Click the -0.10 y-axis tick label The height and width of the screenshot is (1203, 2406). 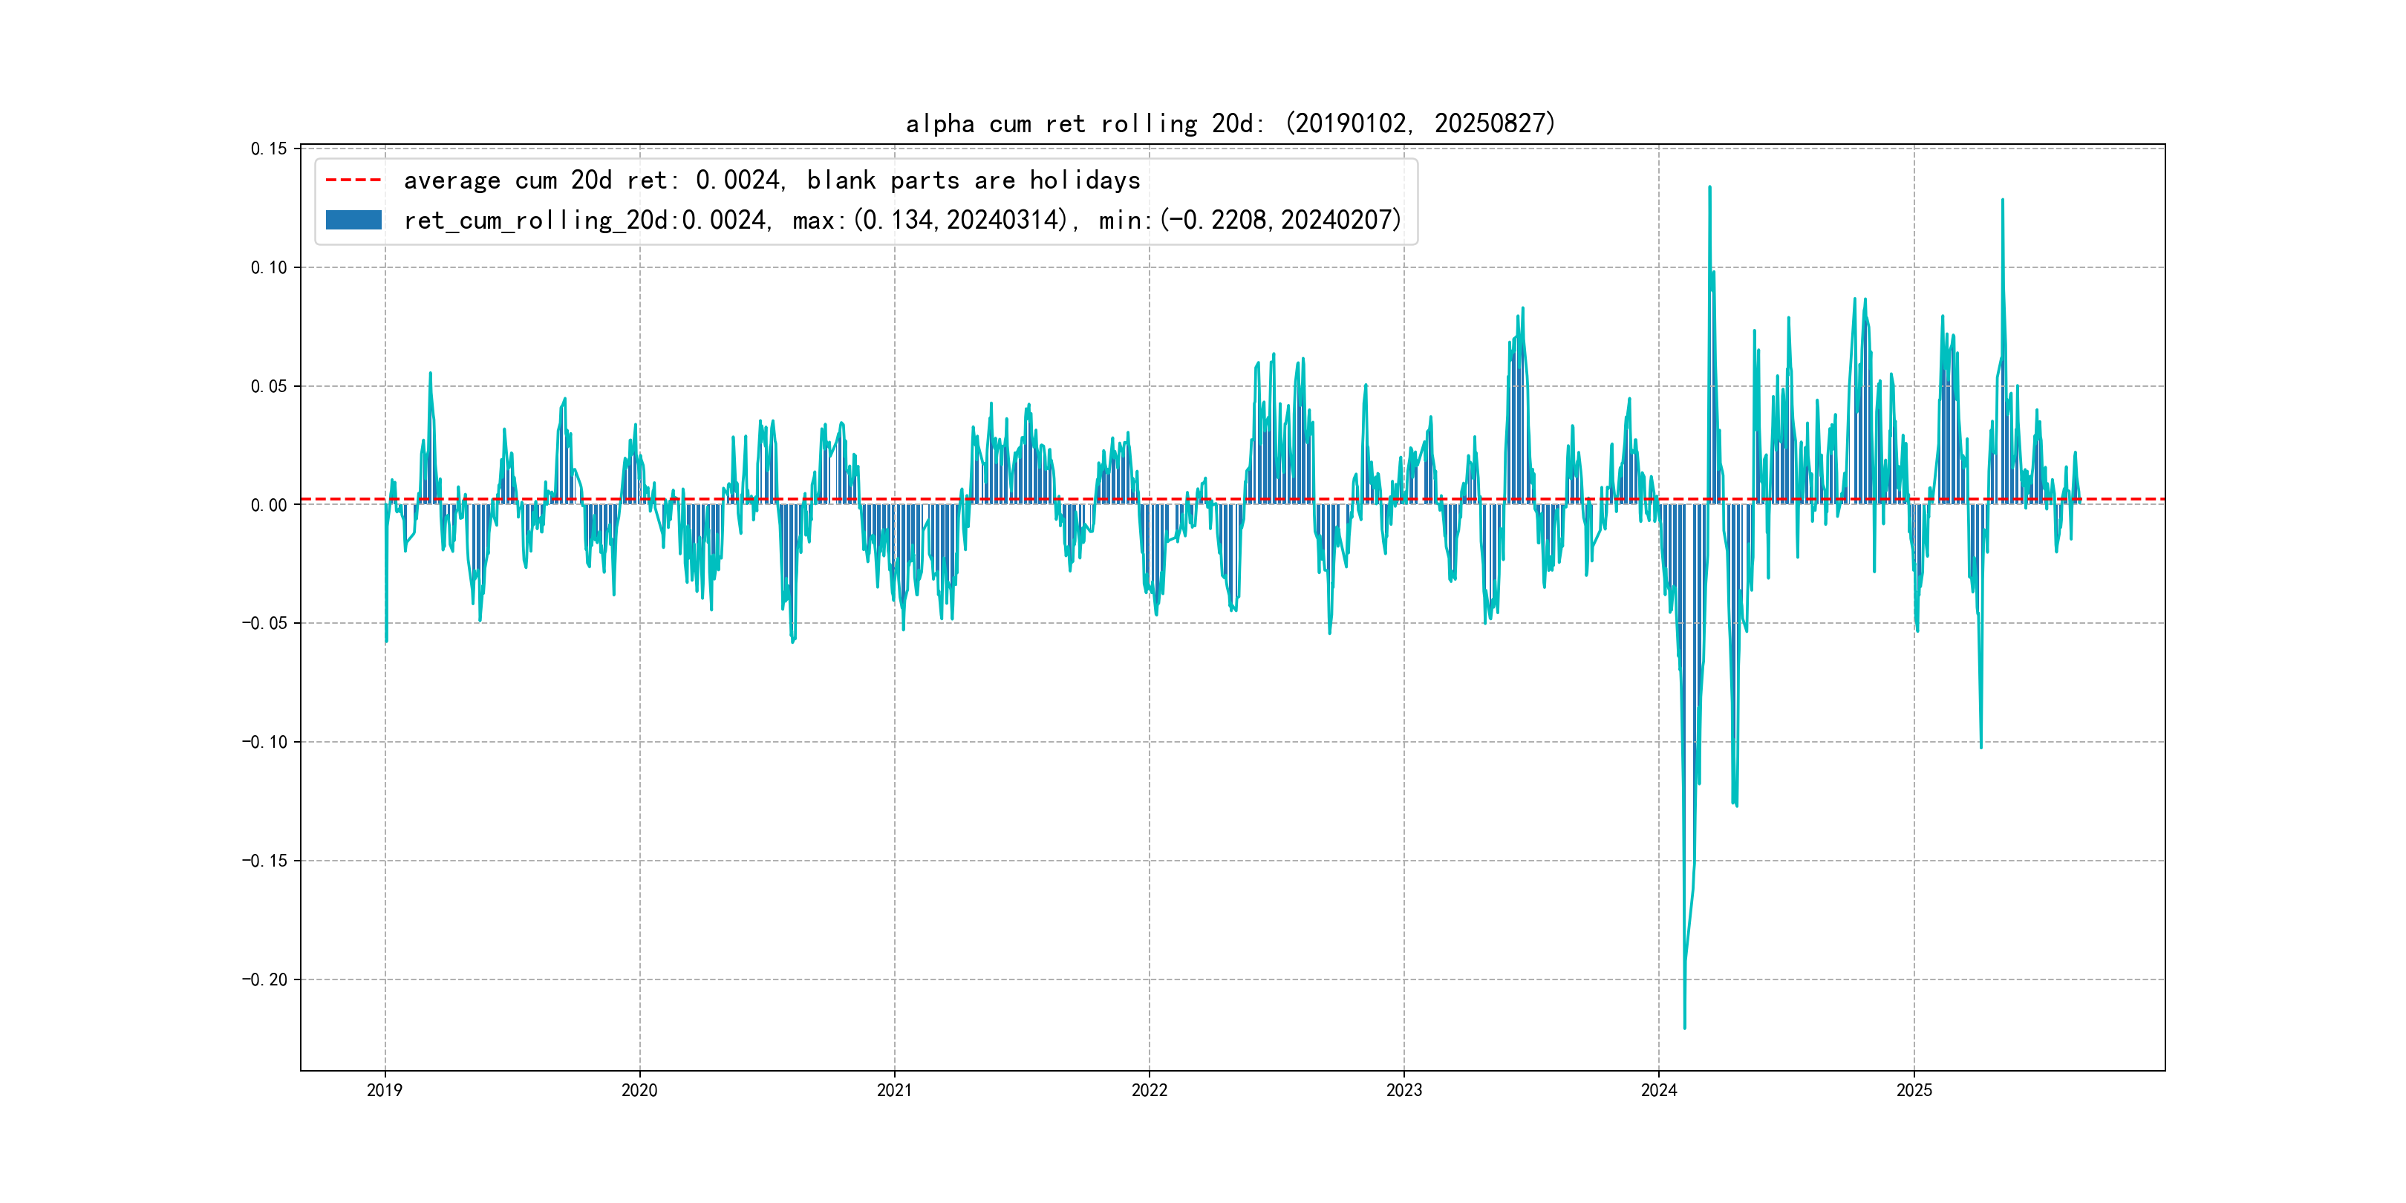[264, 742]
